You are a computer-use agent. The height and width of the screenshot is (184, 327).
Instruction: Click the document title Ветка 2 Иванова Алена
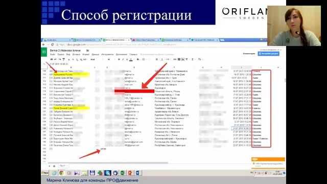coord(65,51)
